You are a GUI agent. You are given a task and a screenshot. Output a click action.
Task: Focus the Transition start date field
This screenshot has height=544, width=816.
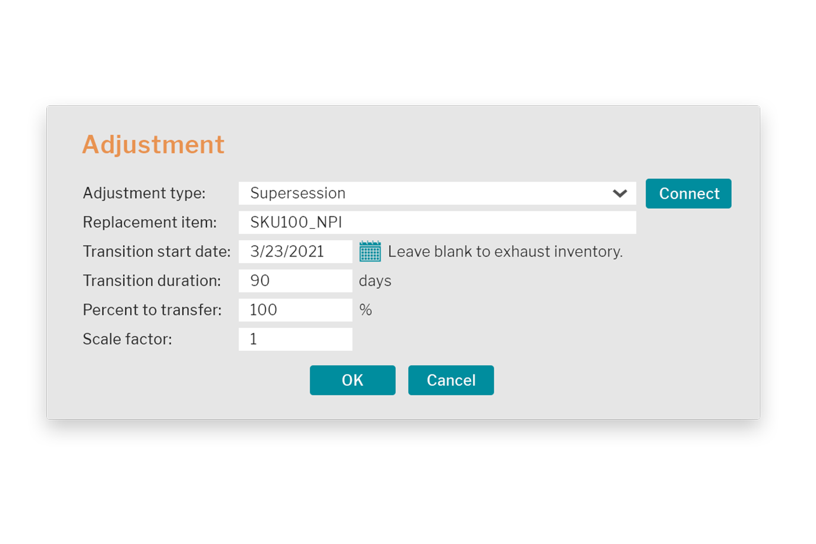pyautogui.click(x=295, y=252)
